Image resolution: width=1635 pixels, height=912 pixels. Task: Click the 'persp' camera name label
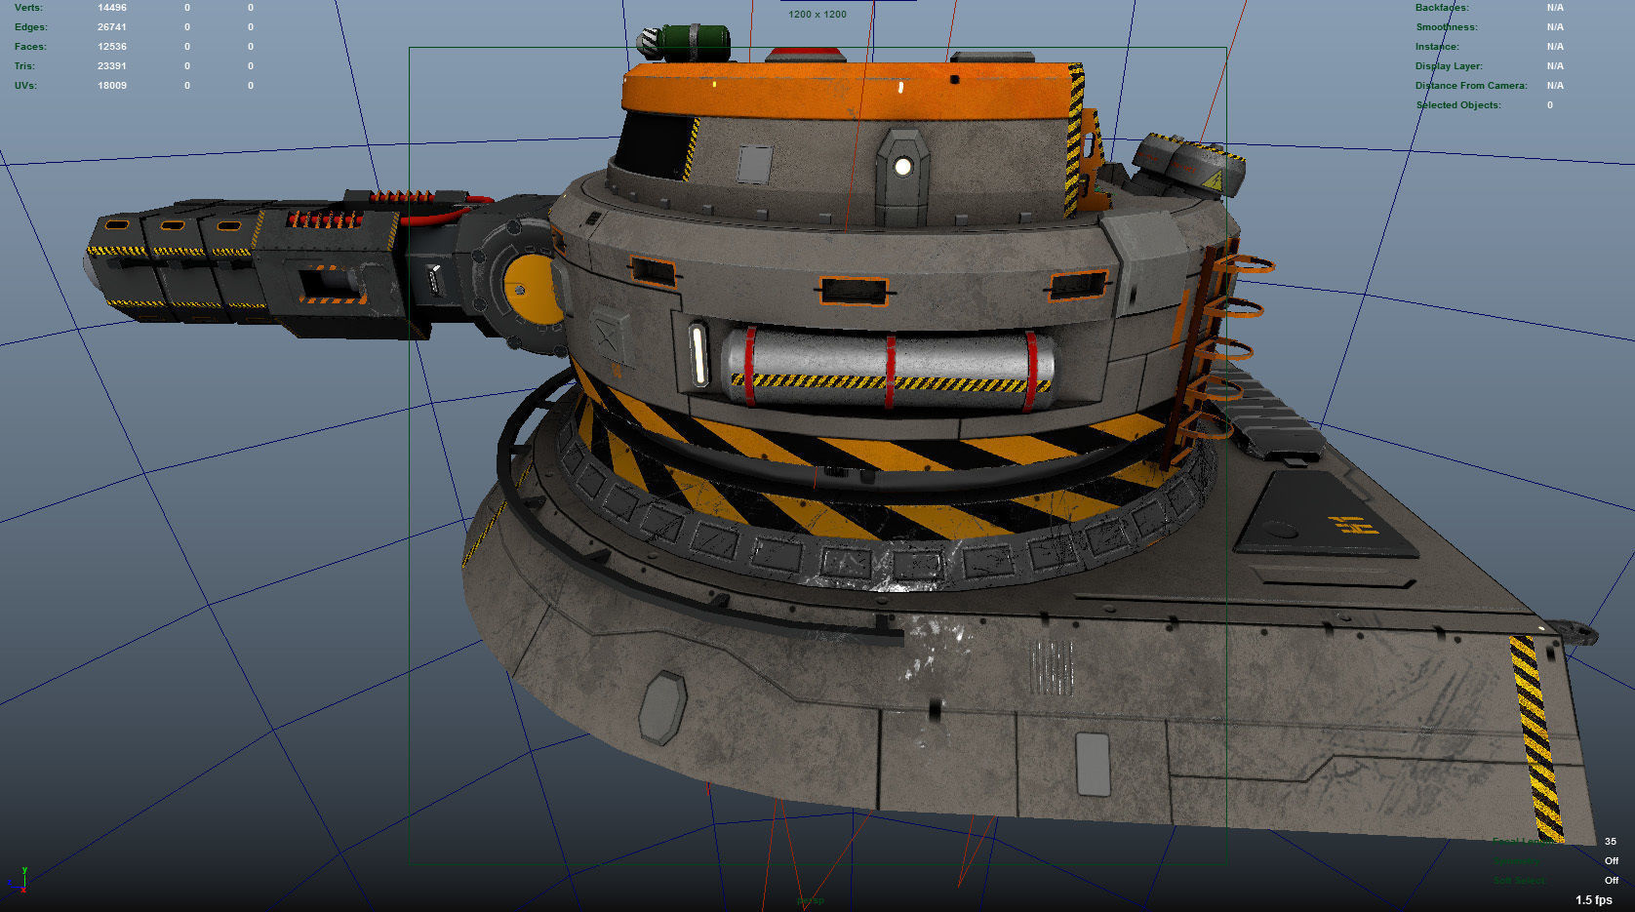tap(811, 900)
